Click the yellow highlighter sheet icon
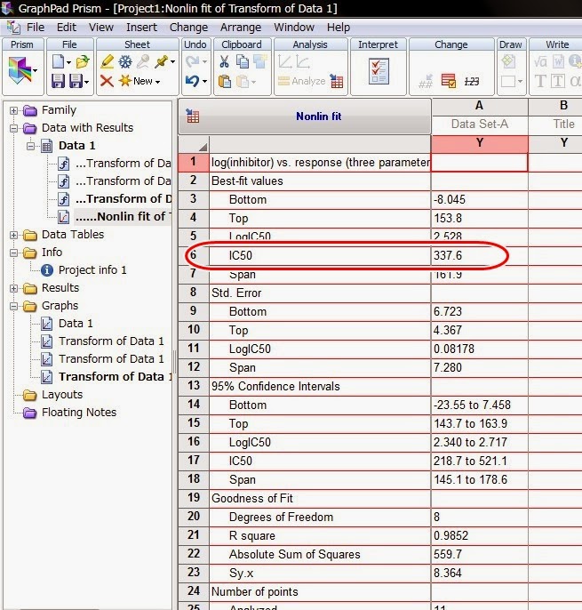This screenshot has height=610, width=582. coord(107,61)
